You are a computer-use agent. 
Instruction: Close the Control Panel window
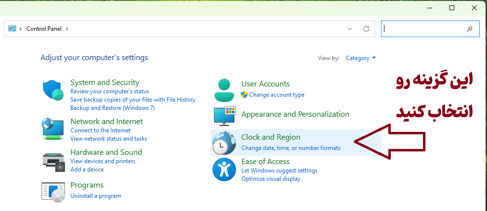pyautogui.click(x=474, y=8)
